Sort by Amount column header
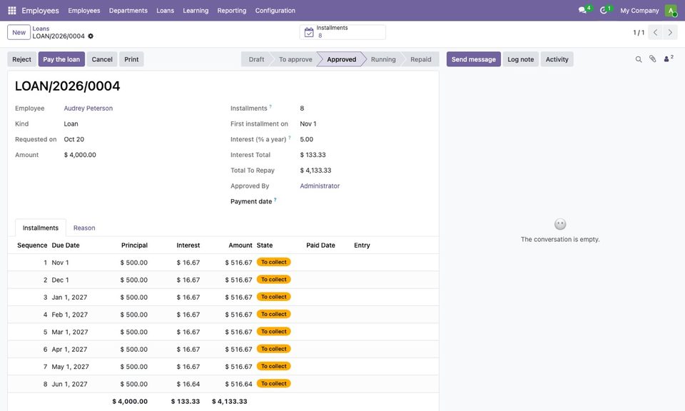 tap(240, 245)
